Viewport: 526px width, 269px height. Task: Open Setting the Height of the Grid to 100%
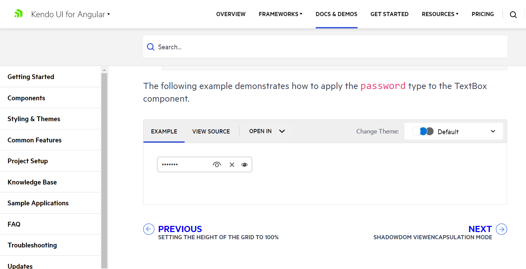(218, 237)
